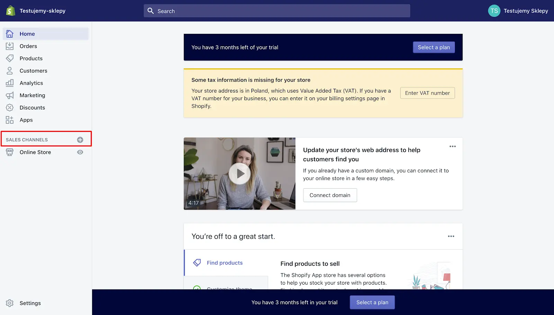Viewport: 554px width, 315px height.
Task: Click the Home house icon
Action: click(x=10, y=34)
